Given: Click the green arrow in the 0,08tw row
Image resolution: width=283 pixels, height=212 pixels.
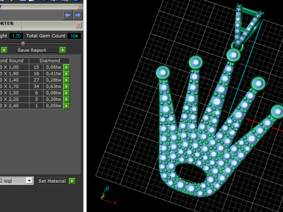Looking at the screenshot, I should 67,93.
